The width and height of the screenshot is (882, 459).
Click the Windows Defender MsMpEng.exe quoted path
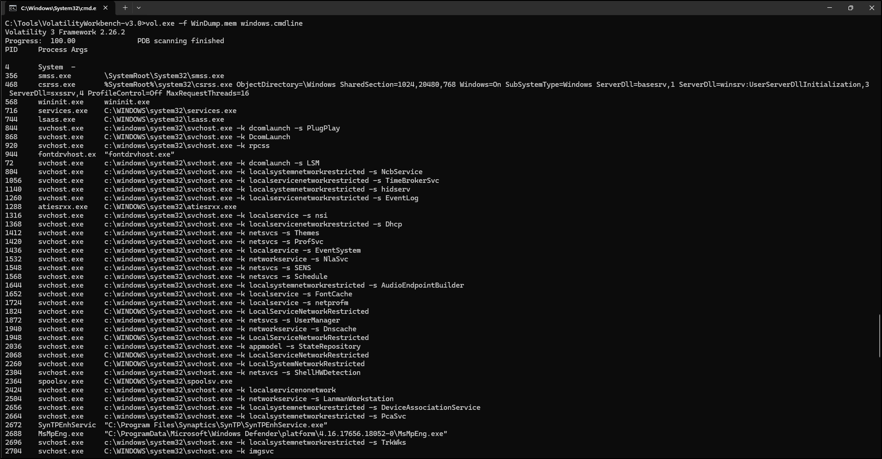pyautogui.click(x=276, y=434)
